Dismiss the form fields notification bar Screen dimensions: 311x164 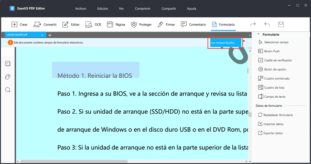[244, 41]
